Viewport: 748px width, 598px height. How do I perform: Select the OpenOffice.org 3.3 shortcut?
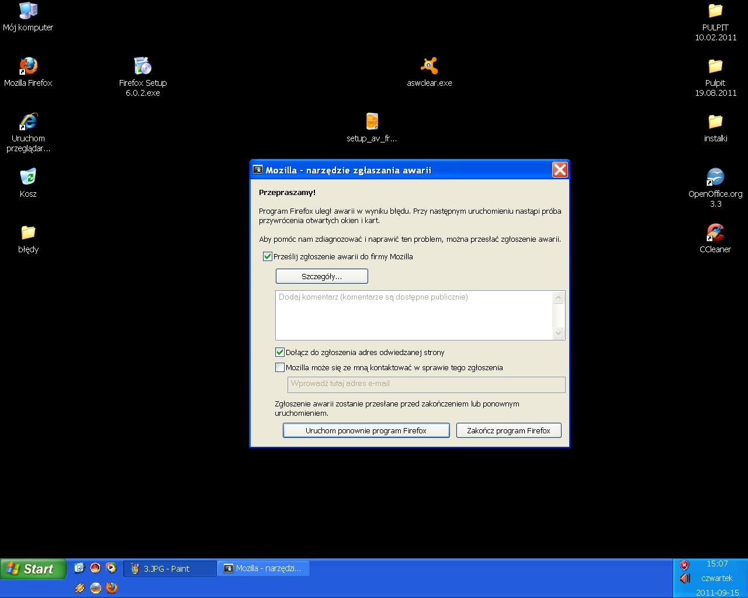(715, 188)
